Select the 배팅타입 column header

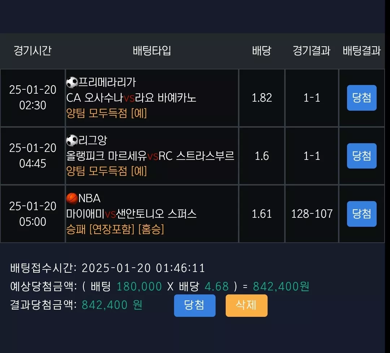pyautogui.click(x=152, y=51)
